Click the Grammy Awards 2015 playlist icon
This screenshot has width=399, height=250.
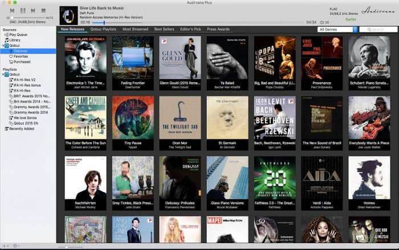point(11,107)
